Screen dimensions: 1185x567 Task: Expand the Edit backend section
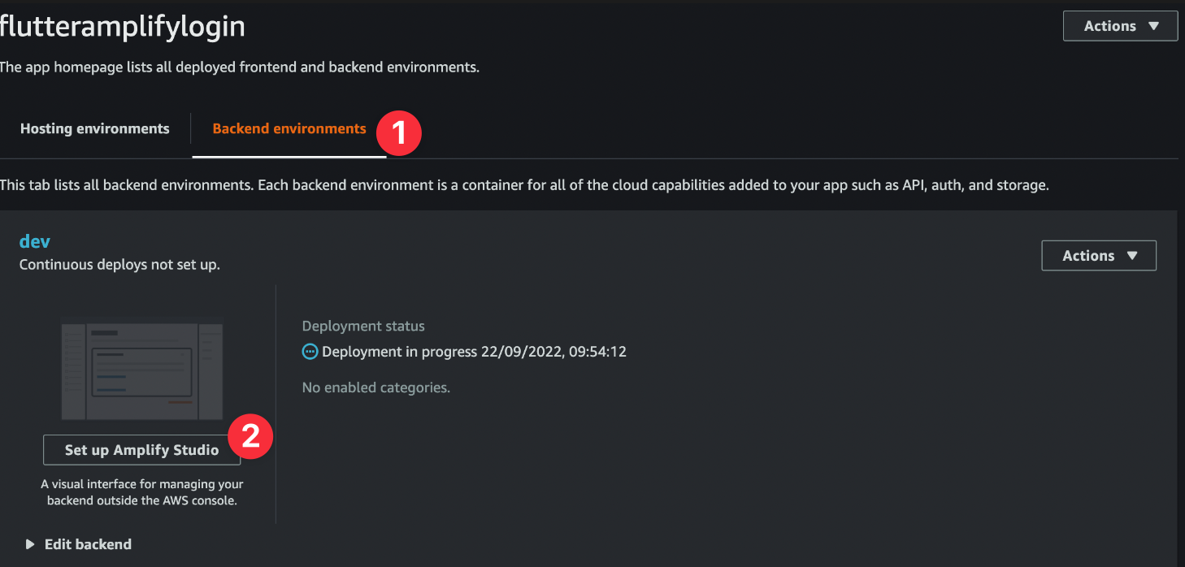(78, 544)
